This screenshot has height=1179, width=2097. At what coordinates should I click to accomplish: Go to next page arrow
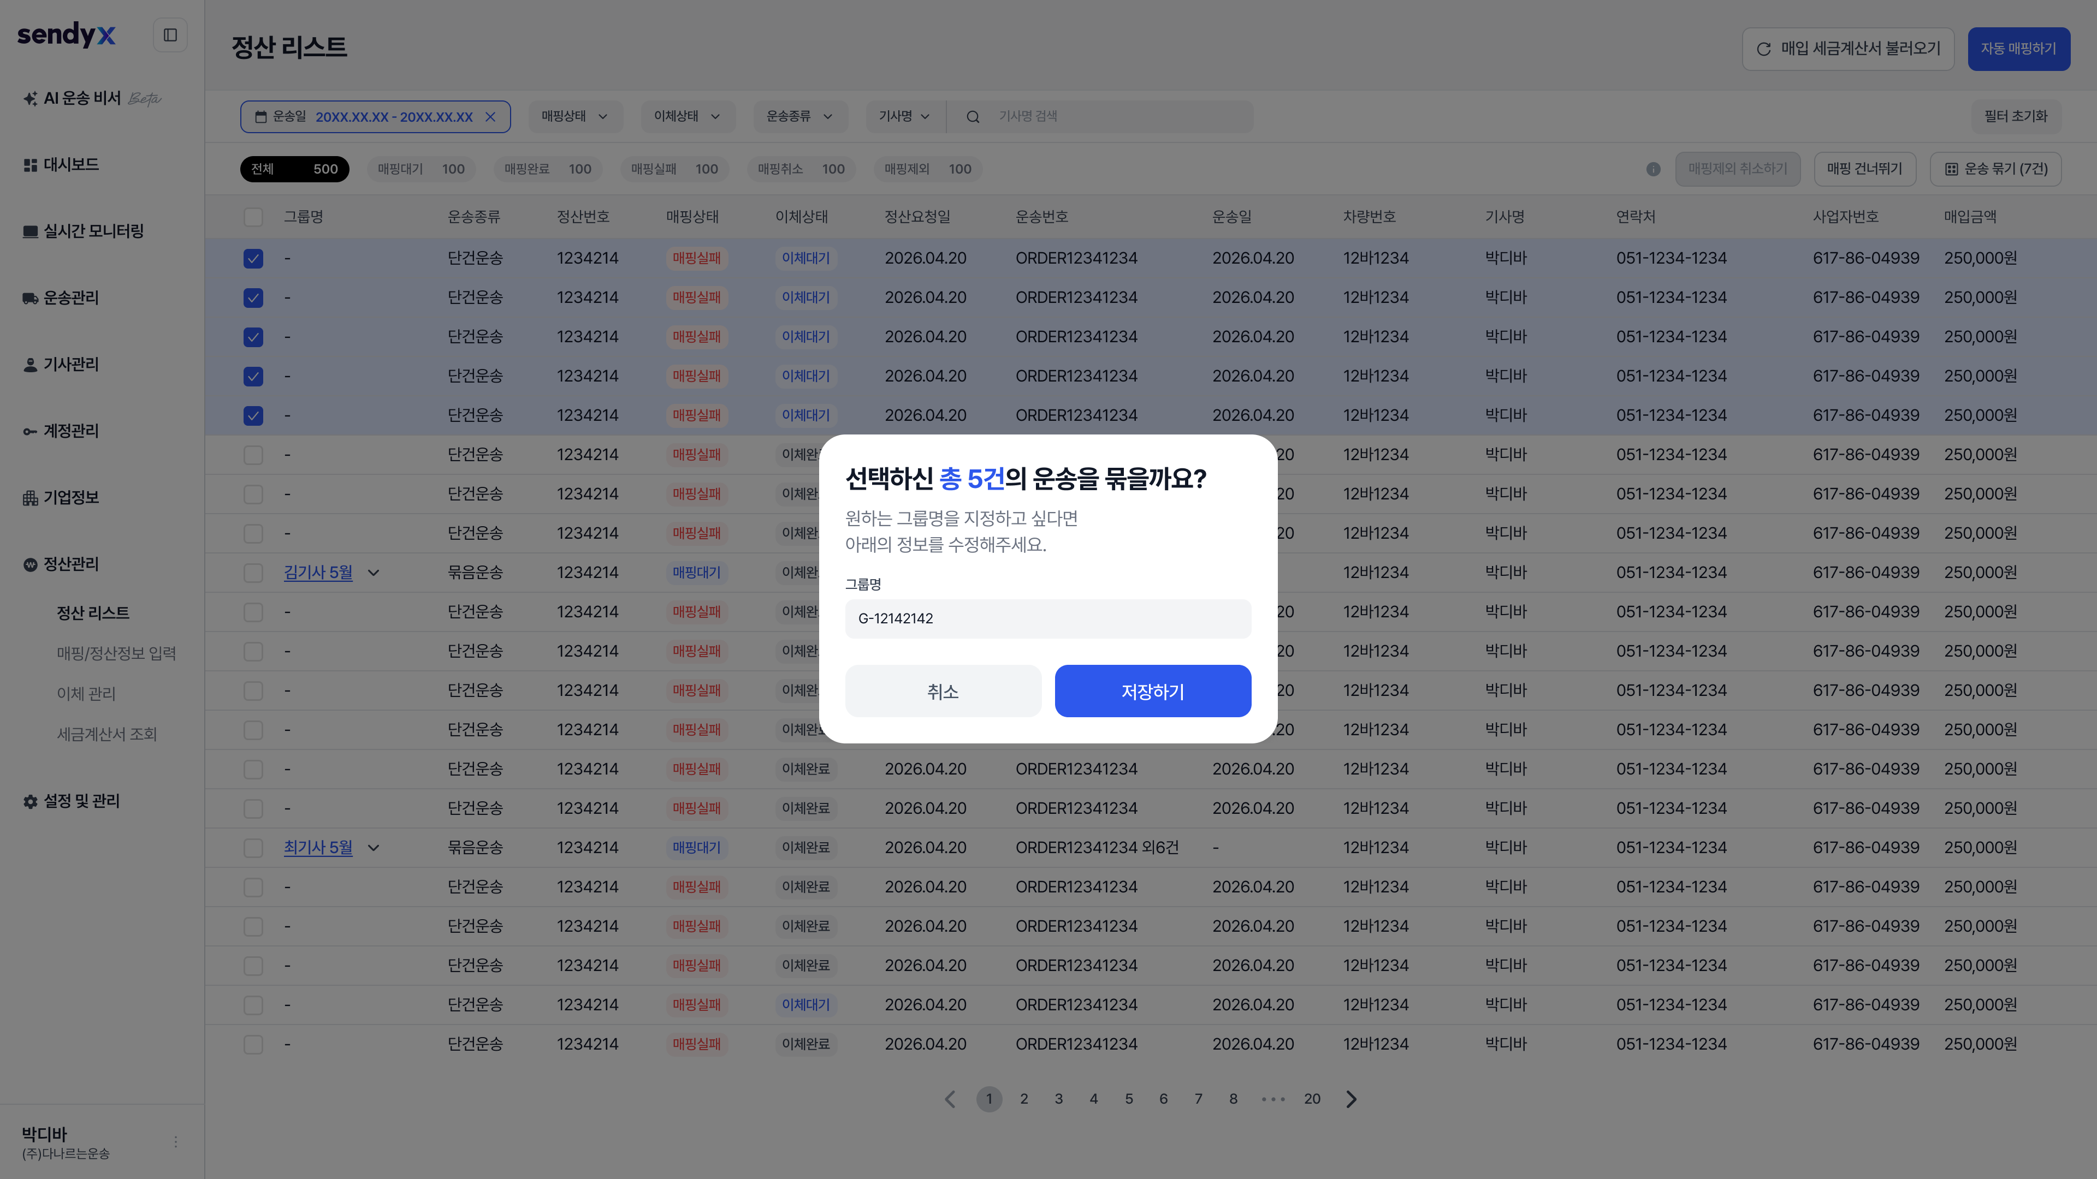click(x=1352, y=1099)
